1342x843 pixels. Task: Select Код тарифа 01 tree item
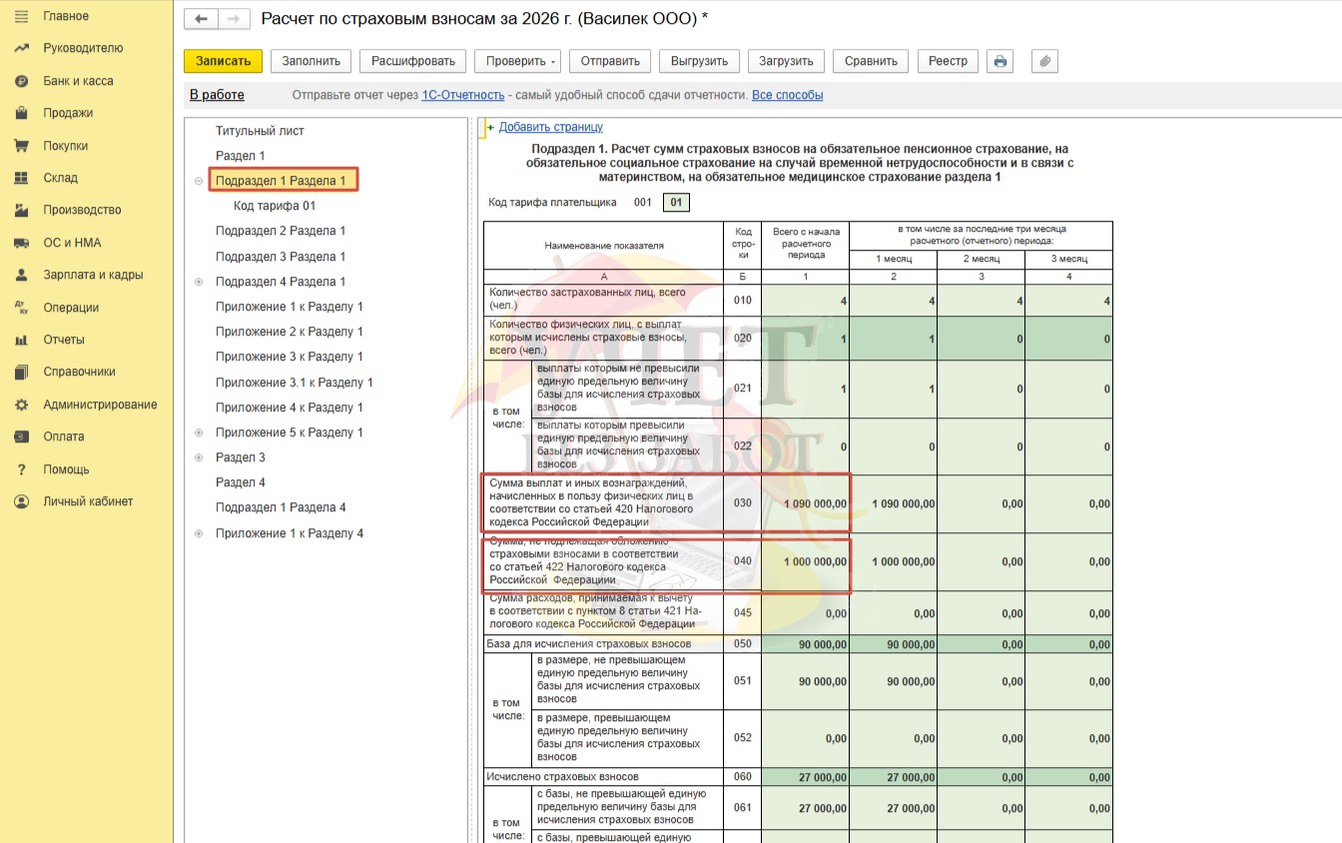click(x=275, y=206)
